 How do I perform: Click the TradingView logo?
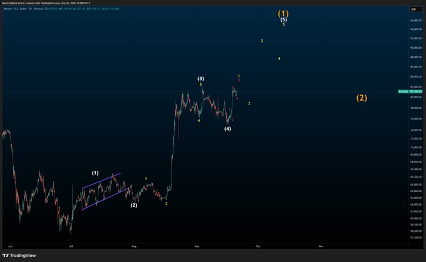point(19,256)
